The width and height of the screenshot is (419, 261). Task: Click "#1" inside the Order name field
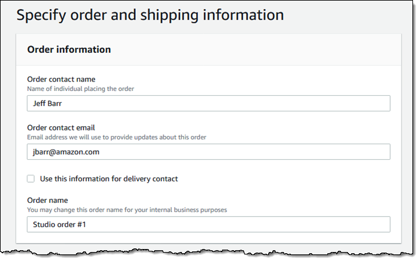(x=85, y=224)
